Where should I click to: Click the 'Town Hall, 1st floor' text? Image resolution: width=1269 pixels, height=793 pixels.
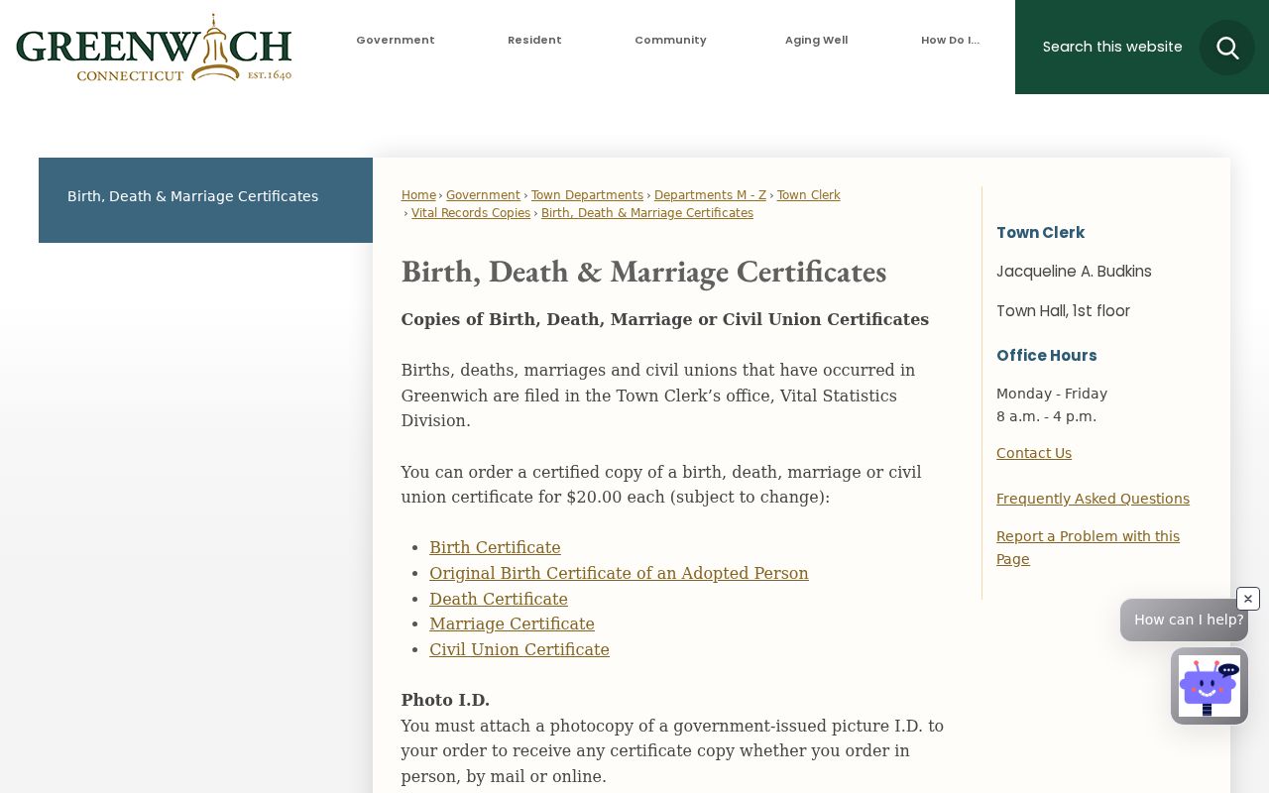[x=1063, y=311]
